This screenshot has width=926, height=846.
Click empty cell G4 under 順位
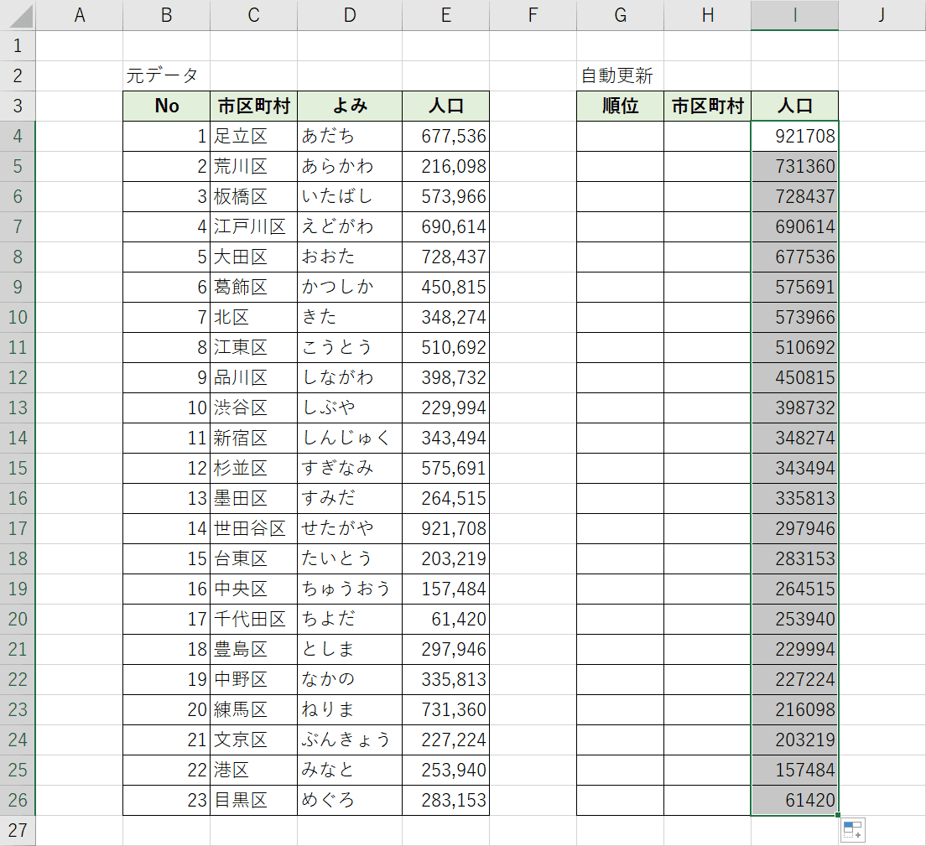(620, 136)
